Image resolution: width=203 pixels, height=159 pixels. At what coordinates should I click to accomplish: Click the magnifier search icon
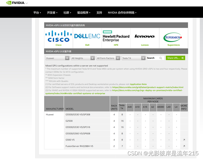click(x=161, y=58)
